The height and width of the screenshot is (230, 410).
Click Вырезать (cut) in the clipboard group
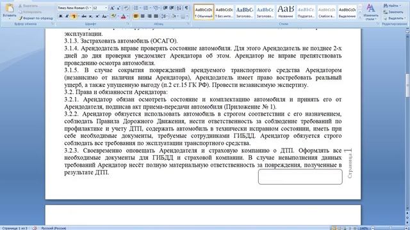point(28,6)
